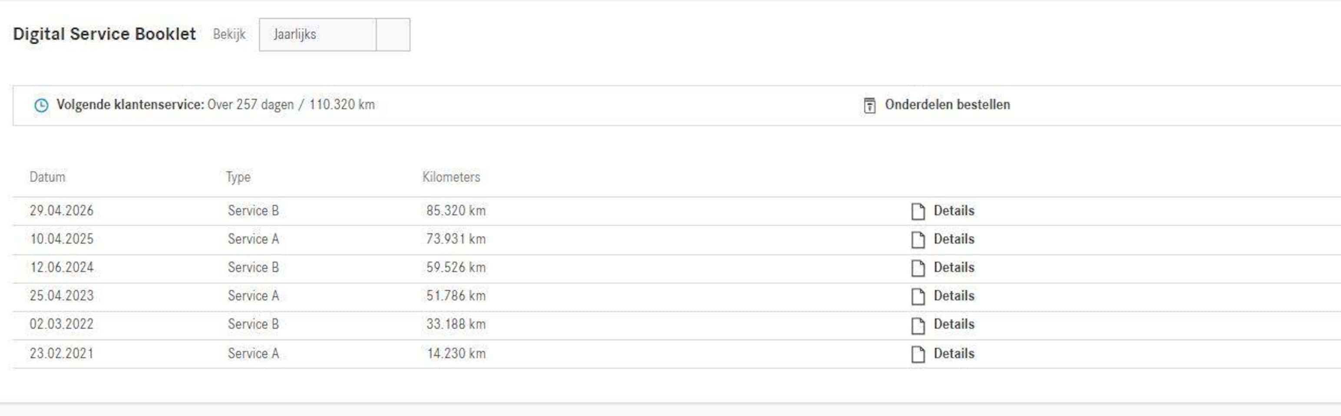View Details of 51.786 km Service A
Viewport: 1341px width, 416px height.
pos(954,296)
